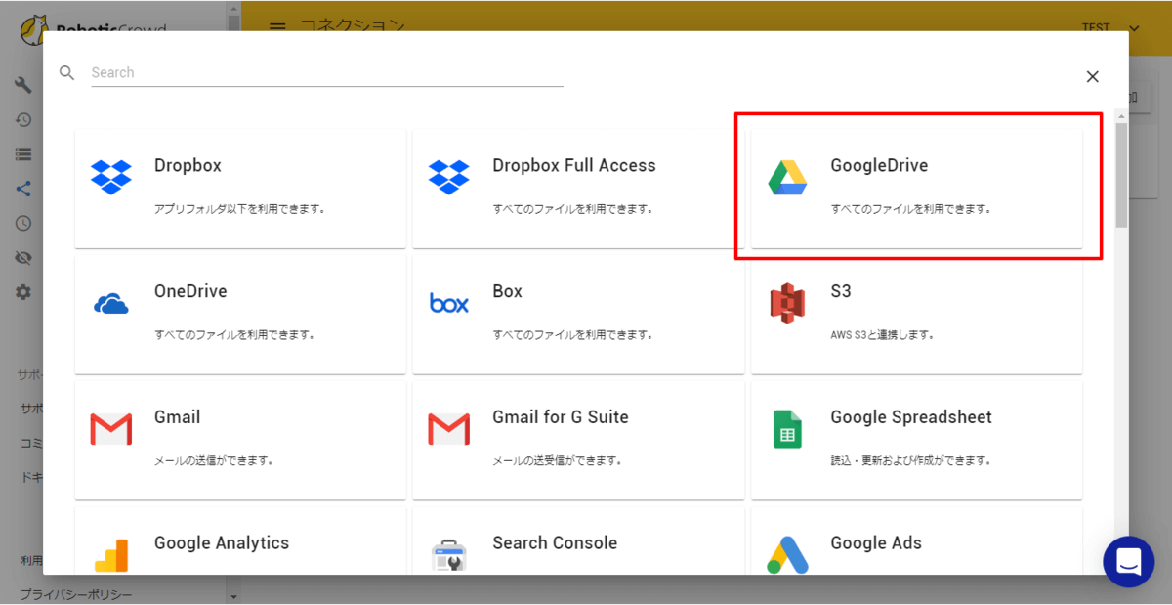Open the share connections sidebar icon
Screen dimensions: 1172x605
23,189
